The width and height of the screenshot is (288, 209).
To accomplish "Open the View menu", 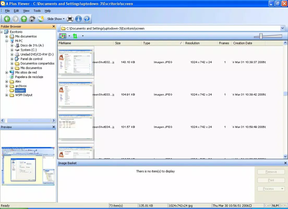I will (26, 11).
